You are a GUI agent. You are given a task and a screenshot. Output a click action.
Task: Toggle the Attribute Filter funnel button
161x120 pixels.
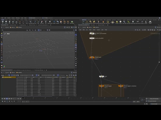58,75
